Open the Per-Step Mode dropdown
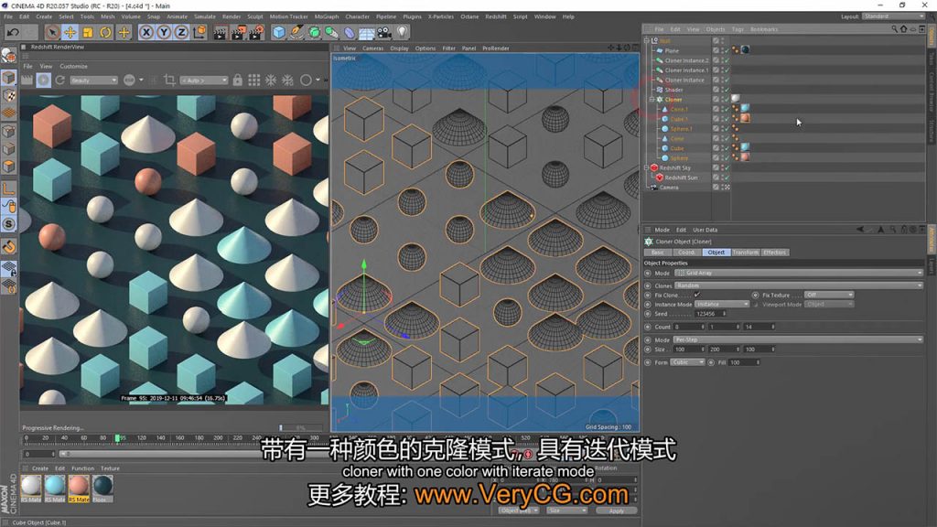 point(798,340)
